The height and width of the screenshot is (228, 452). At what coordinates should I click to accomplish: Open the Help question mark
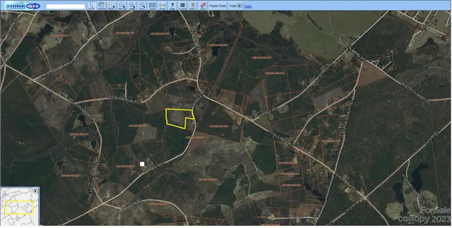click(x=172, y=6)
